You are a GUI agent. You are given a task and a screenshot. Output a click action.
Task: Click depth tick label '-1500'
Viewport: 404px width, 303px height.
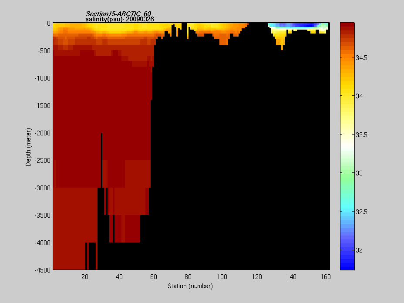coord(43,106)
